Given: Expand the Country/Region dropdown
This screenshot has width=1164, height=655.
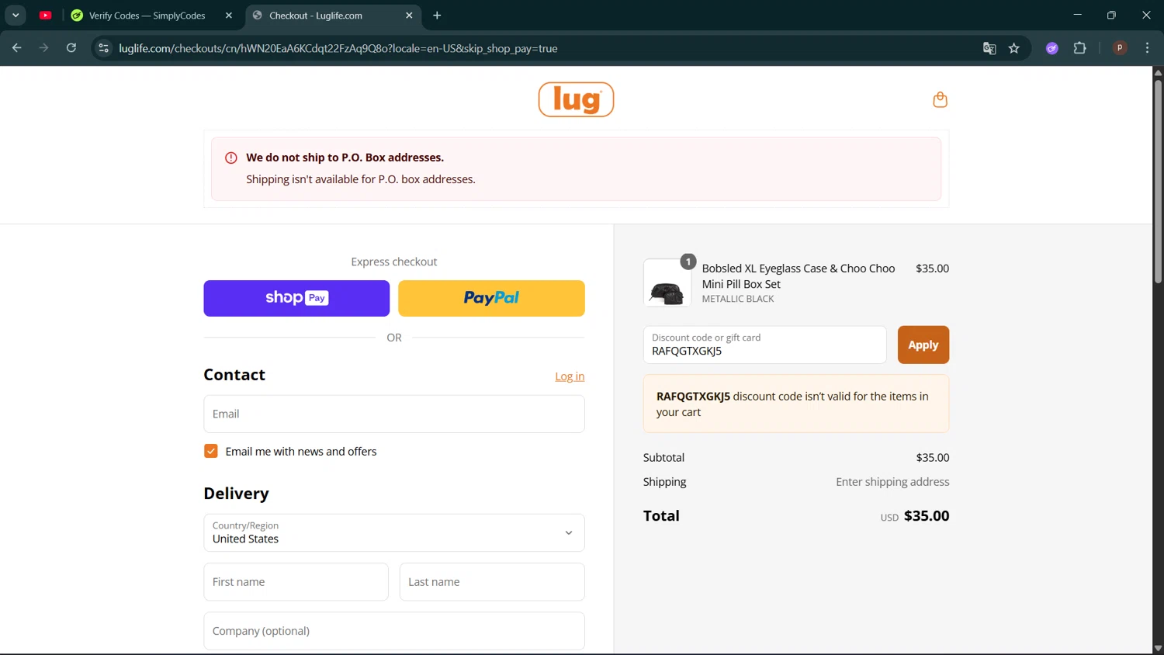Looking at the screenshot, I should pyautogui.click(x=394, y=532).
